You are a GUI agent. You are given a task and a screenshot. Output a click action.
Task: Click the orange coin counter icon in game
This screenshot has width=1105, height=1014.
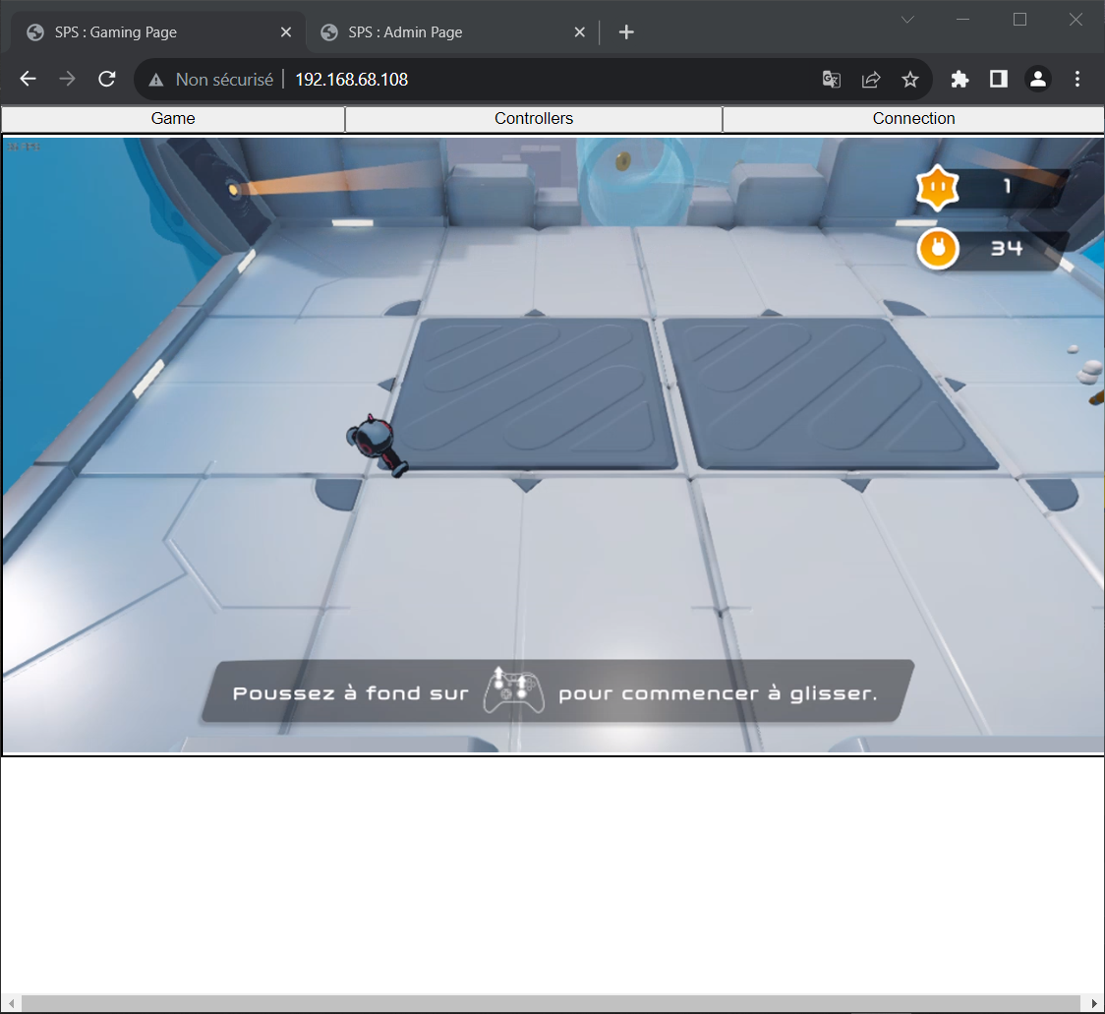pyautogui.click(x=938, y=248)
